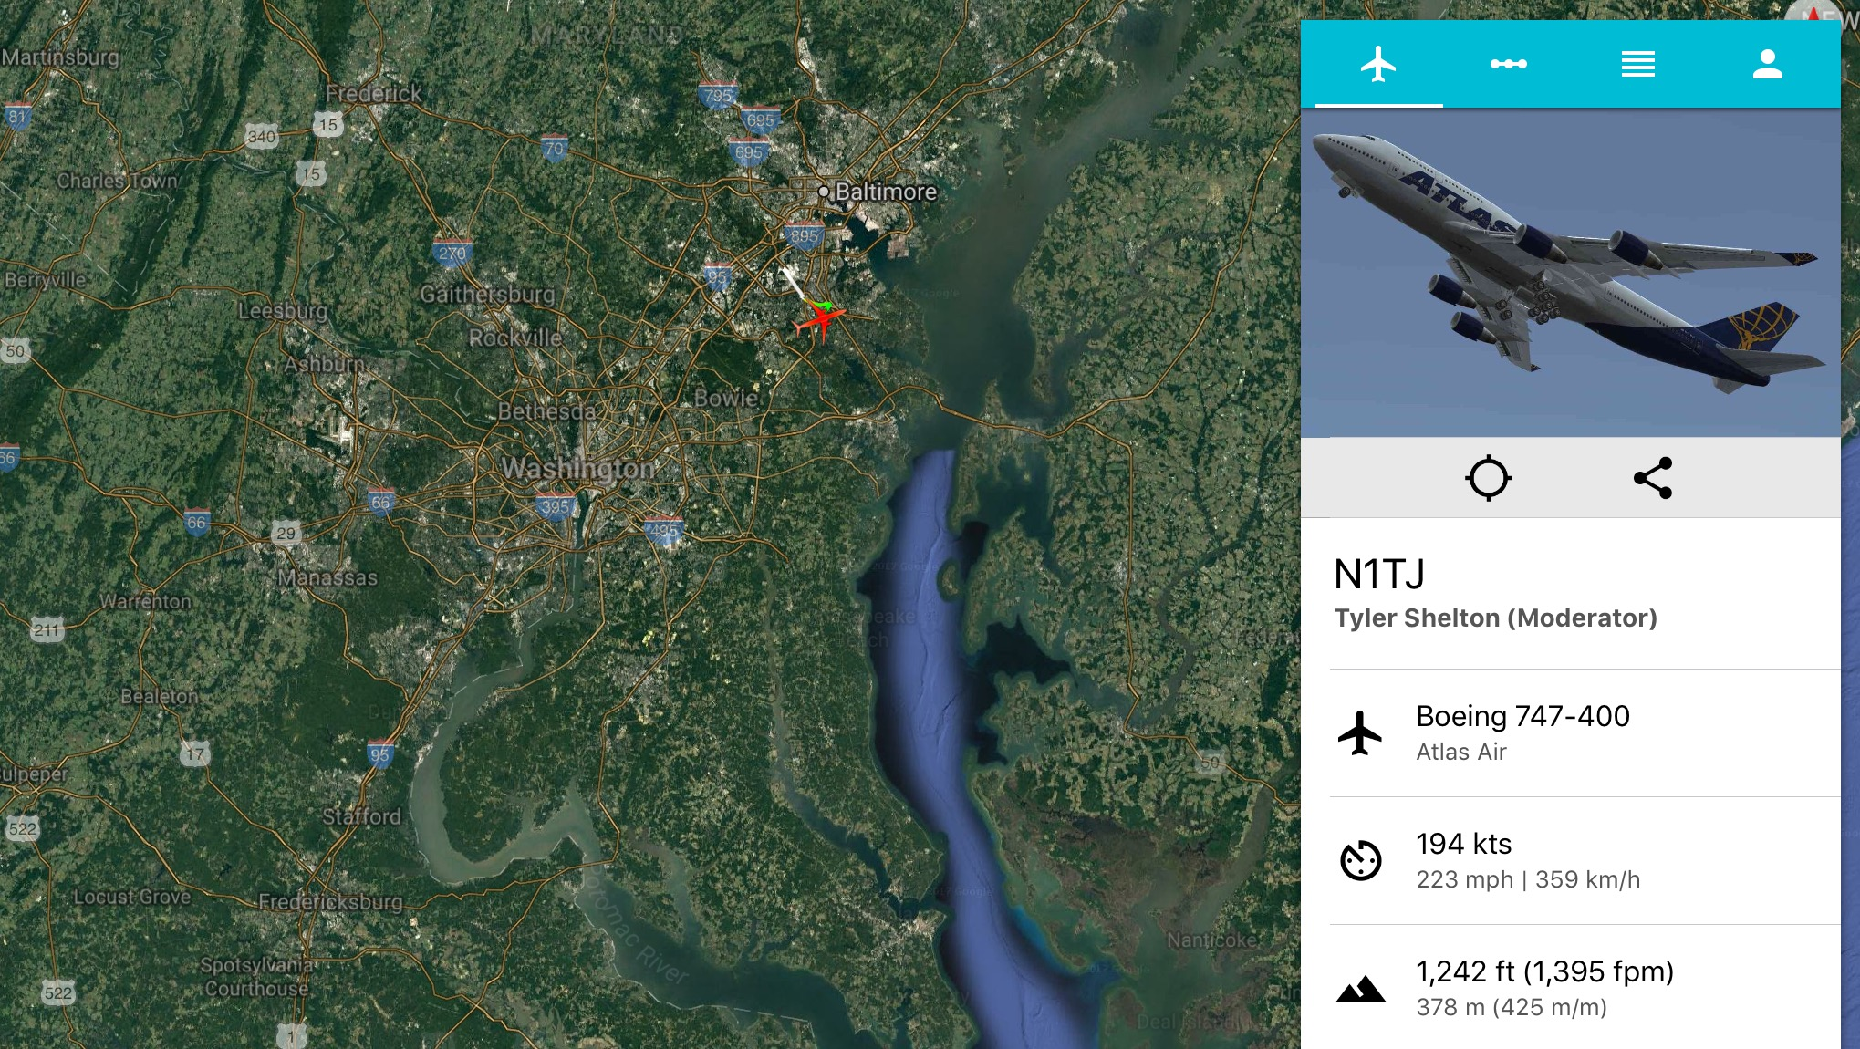Click the Baltimore city marker
Viewport: 1860px width, 1049px height.
tap(824, 192)
